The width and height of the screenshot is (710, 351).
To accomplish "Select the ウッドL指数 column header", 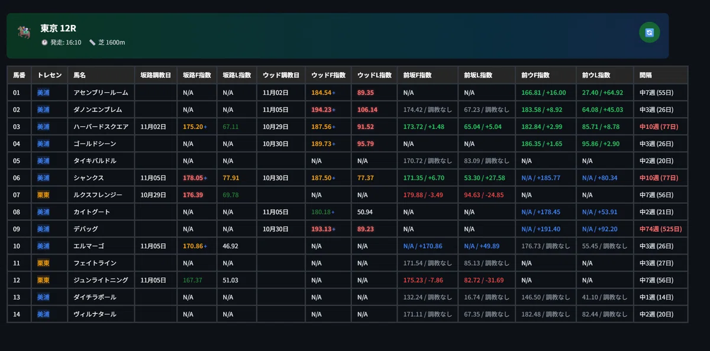I will tap(375, 75).
